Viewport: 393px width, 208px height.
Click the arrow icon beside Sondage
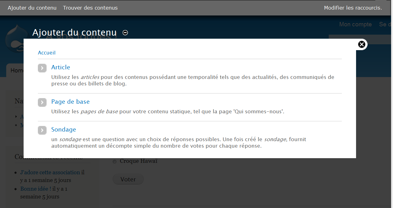[42, 130]
